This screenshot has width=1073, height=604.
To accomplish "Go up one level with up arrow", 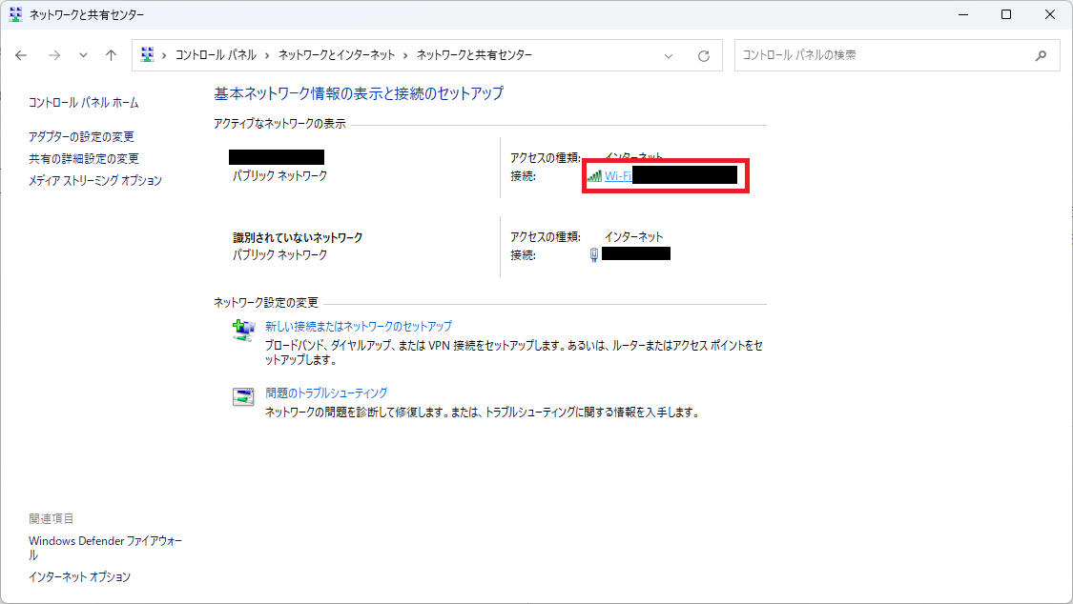I will 111,55.
